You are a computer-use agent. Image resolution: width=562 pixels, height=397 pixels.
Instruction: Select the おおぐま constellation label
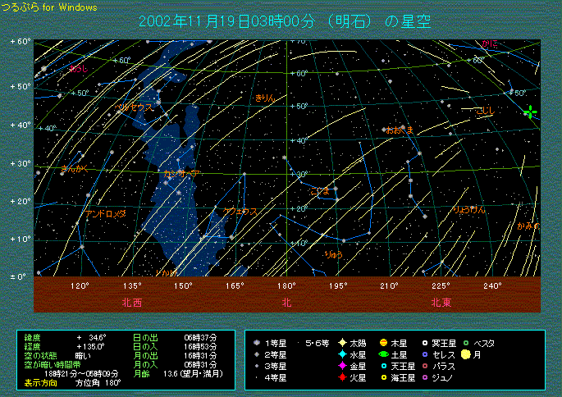tap(399, 130)
